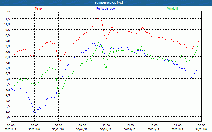Click the 06:00 time axis label
Viewport: 212px width, 132px height.
click(x=58, y=126)
